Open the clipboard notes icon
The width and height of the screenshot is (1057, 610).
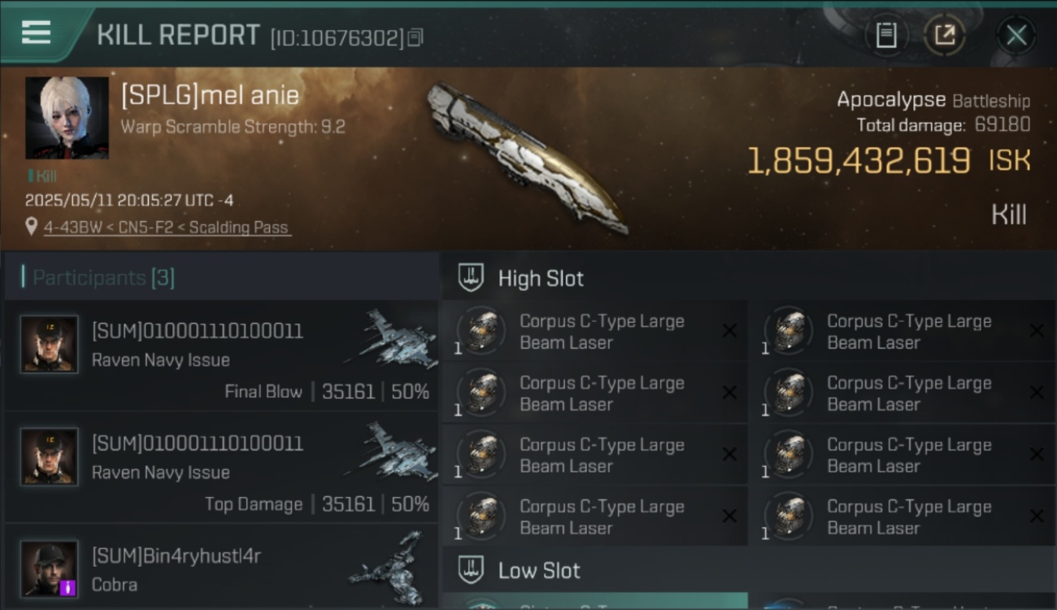tap(886, 35)
